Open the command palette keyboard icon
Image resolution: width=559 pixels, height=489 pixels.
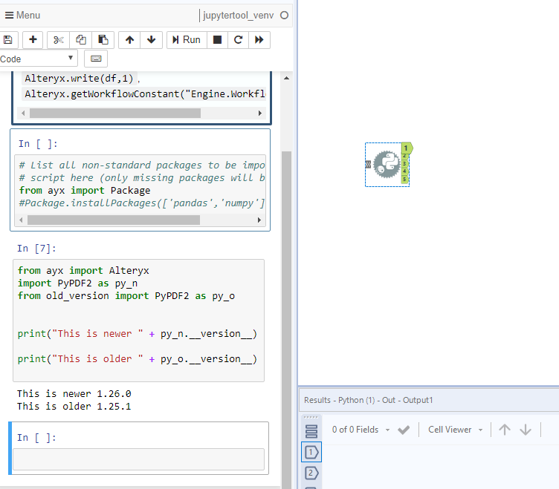click(96, 59)
